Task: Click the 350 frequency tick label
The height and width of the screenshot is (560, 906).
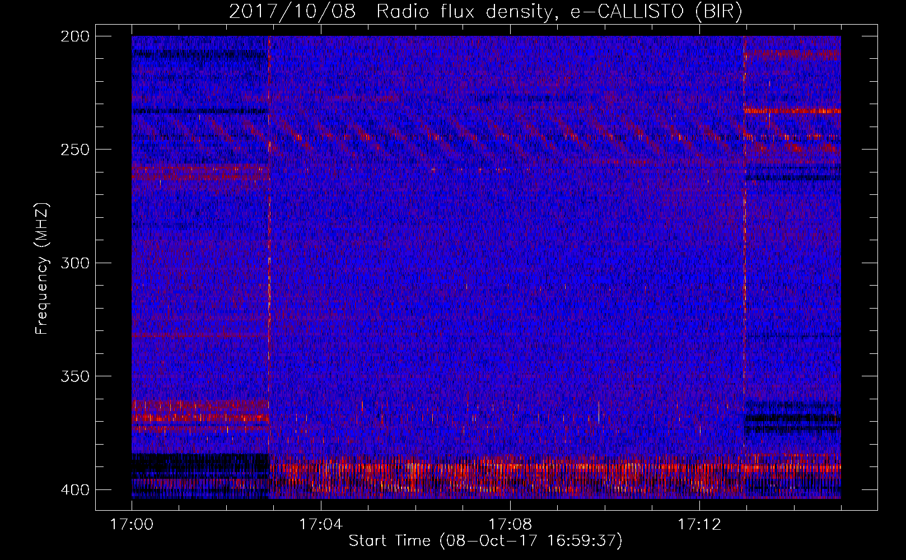Action: coord(74,376)
